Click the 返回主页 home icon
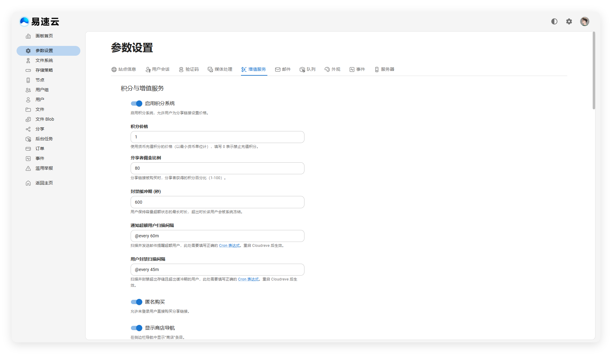612x354 pixels. [28, 183]
